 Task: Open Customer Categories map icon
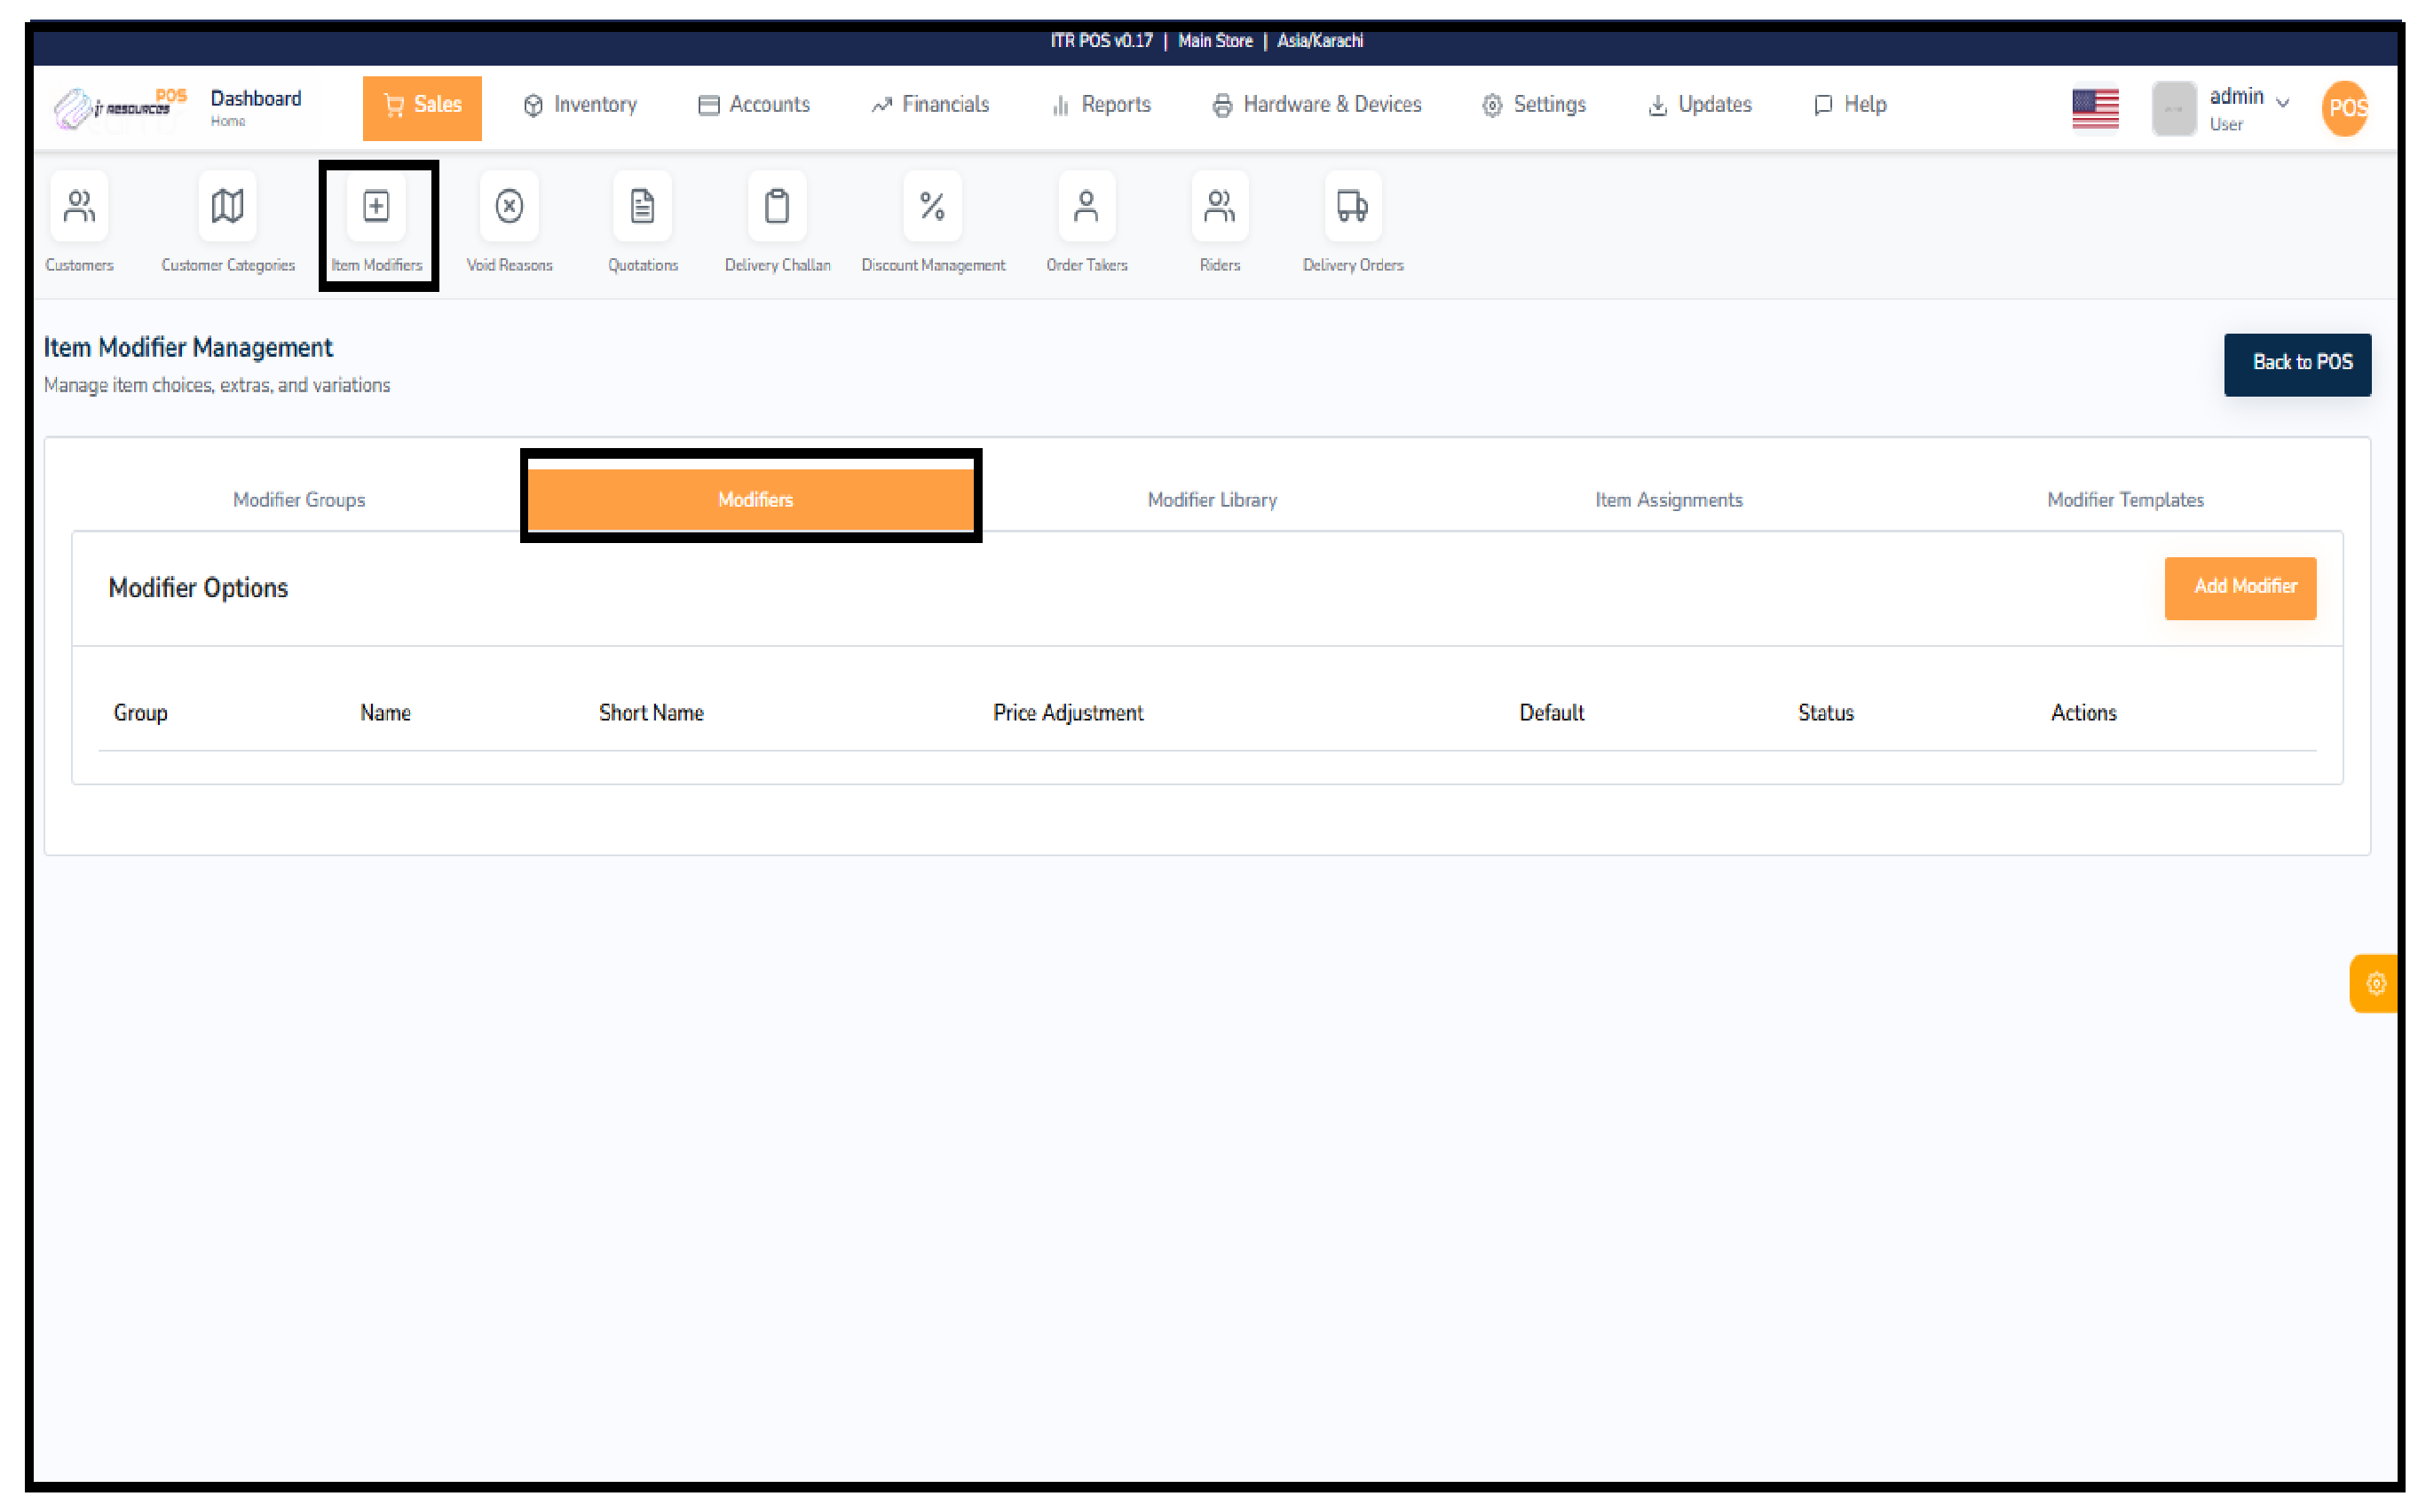click(x=227, y=207)
